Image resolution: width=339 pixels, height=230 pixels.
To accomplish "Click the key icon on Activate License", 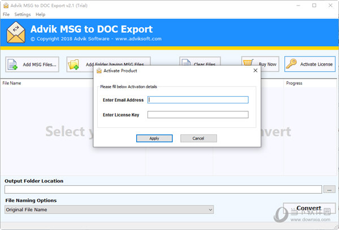I will [291, 64].
